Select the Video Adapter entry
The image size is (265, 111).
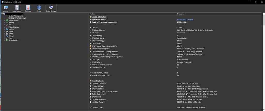13,27
